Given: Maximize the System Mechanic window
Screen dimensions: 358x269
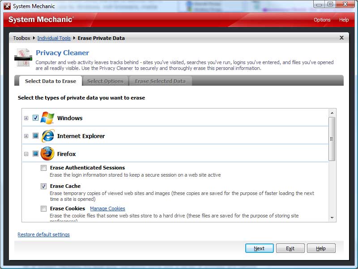Looking at the screenshot, I should (x=330, y=4).
